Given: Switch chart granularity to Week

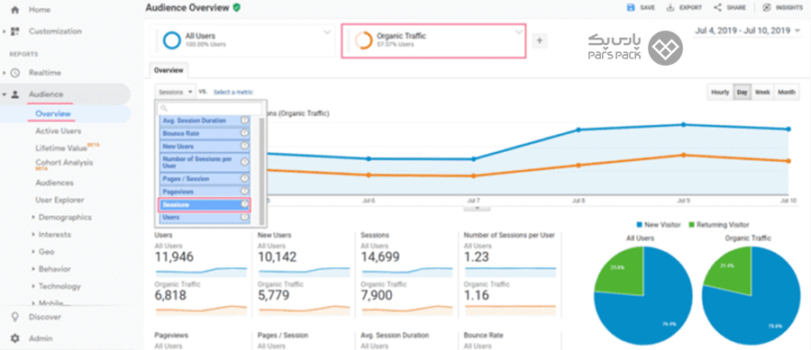Looking at the screenshot, I should pos(761,93).
